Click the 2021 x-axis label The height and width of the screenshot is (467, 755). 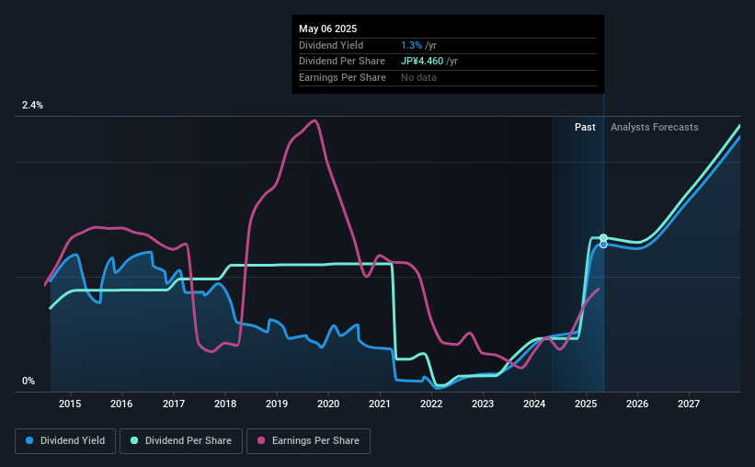point(380,404)
